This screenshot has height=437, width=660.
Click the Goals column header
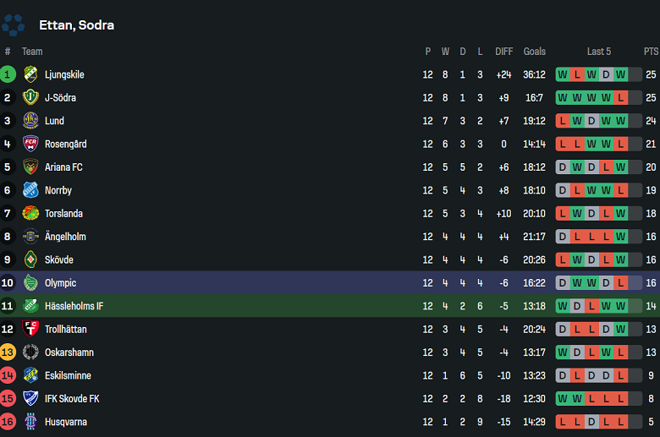[x=534, y=52]
